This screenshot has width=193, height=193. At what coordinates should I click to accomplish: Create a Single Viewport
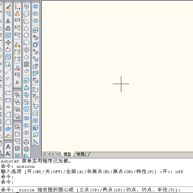click(x=17, y=134)
